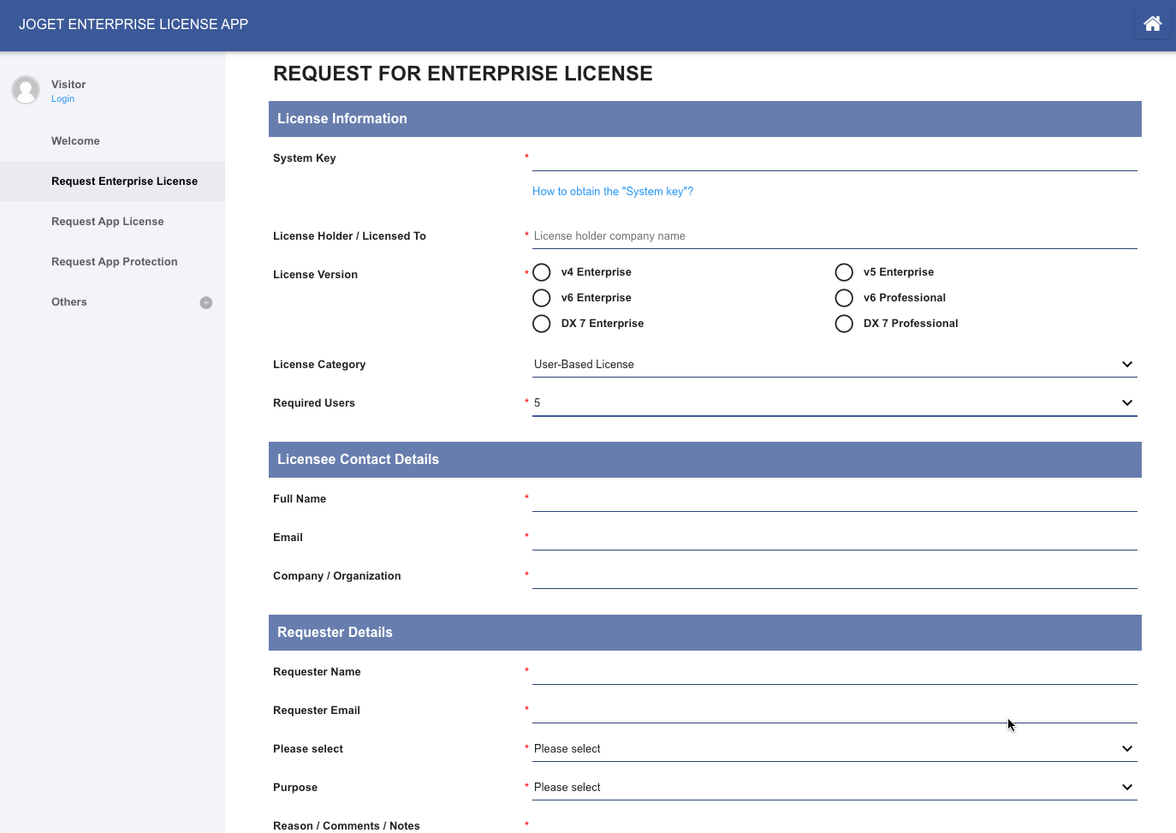
Task: Open the Welcome menu item
Action: tap(75, 141)
